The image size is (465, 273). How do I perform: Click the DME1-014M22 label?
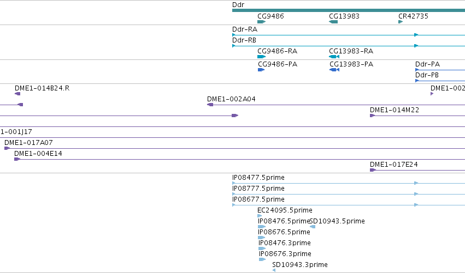point(395,110)
